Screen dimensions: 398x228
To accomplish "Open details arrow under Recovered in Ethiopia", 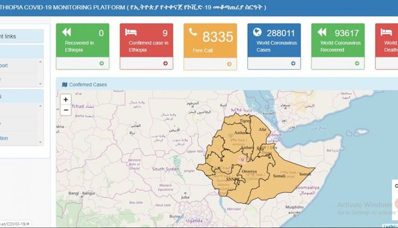I will (x=101, y=64).
